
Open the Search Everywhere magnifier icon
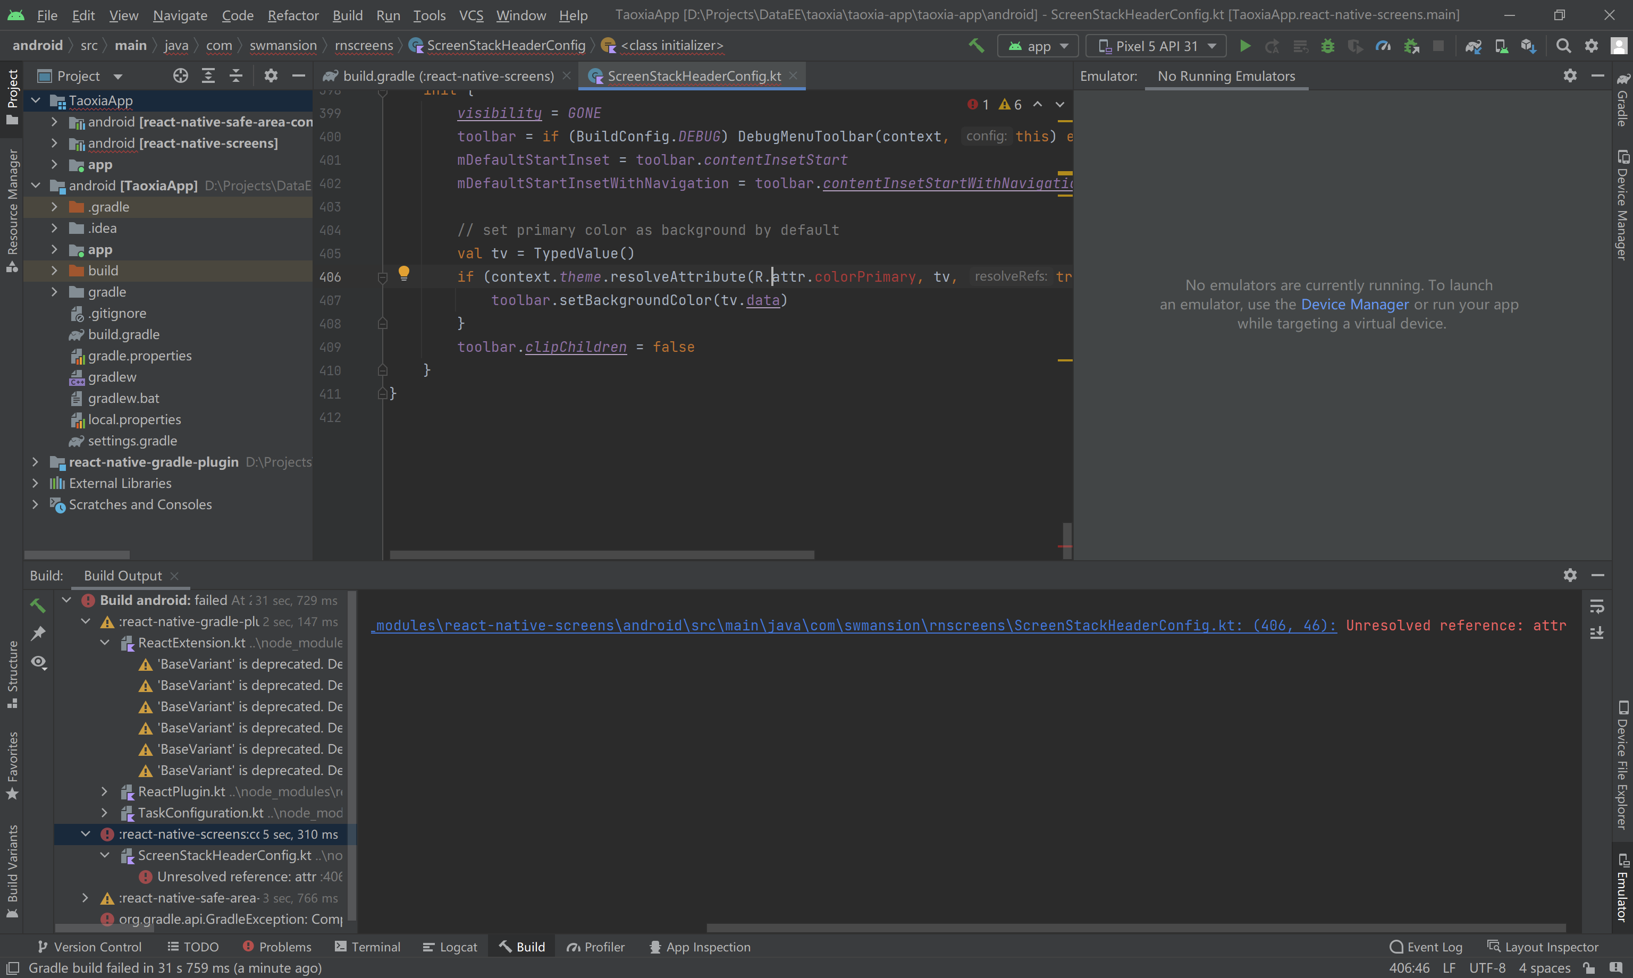1562,46
